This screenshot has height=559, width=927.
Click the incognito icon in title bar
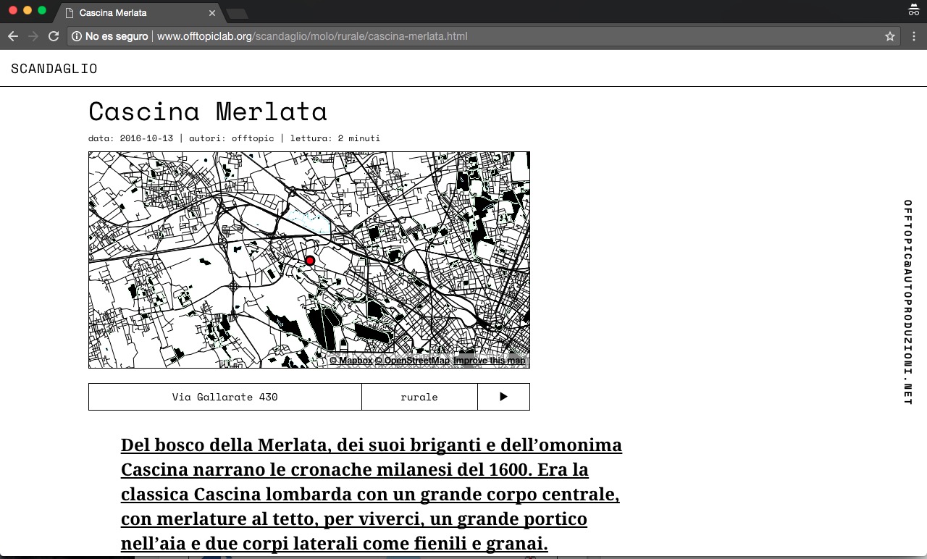coord(914,10)
